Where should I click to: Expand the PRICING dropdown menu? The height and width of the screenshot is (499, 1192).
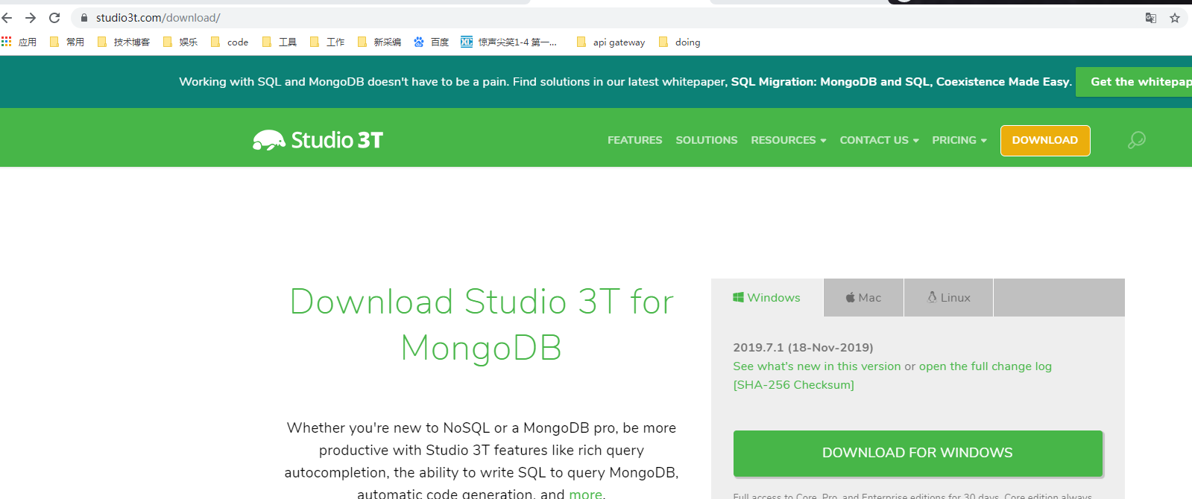point(959,140)
